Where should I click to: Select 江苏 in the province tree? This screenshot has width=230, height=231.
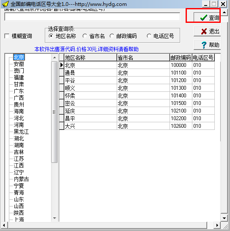point(19,159)
